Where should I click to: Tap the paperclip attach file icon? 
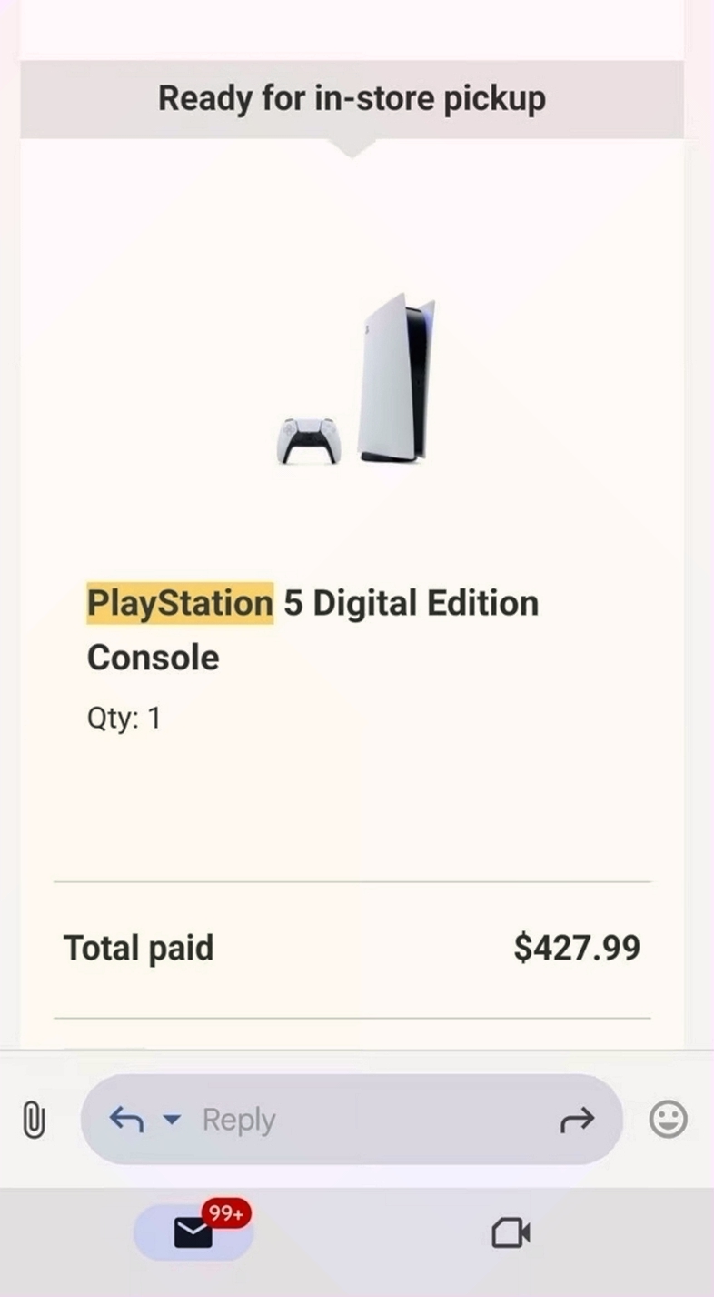(34, 1120)
